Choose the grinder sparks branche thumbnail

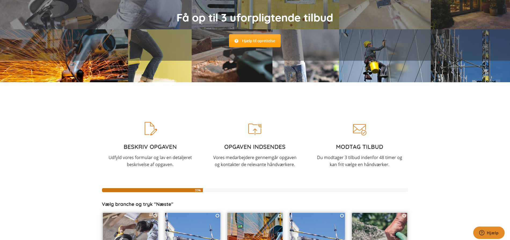[255, 227]
